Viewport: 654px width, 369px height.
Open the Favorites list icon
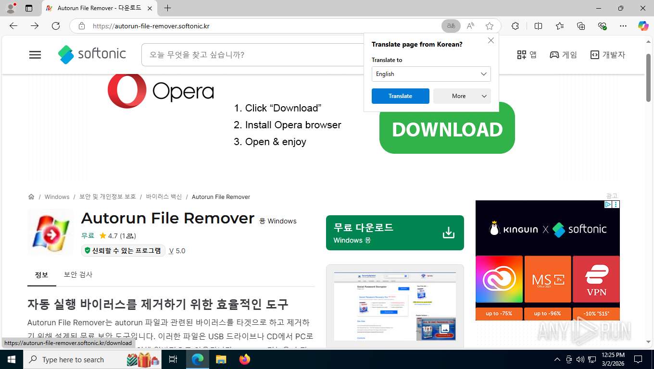point(560,26)
